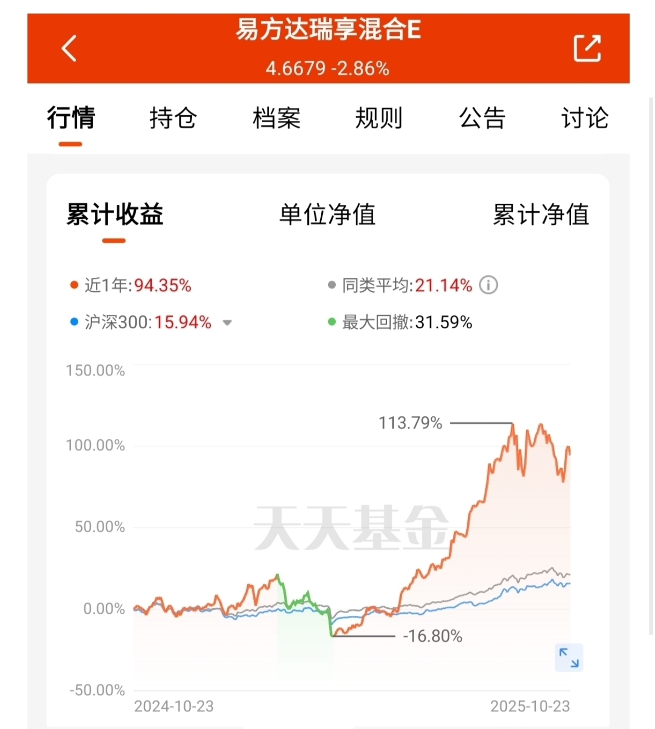Select the 单位净值 chart view
The width and height of the screenshot is (655, 729).
pyautogui.click(x=327, y=214)
